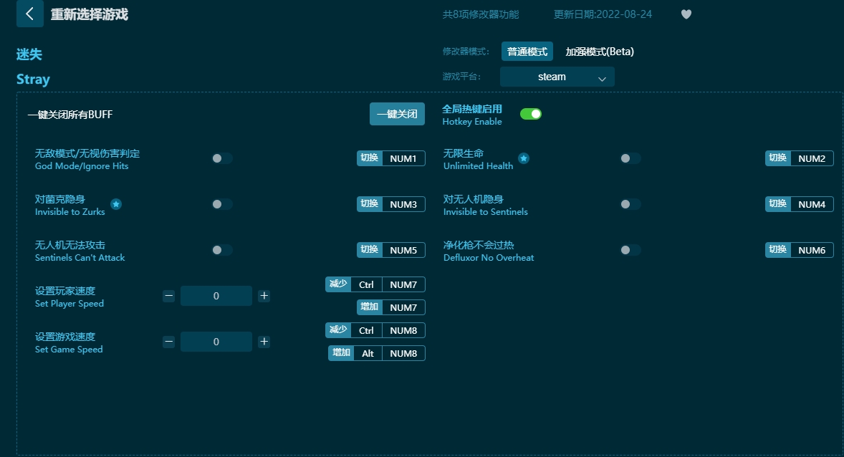Image resolution: width=844 pixels, height=457 pixels.
Task: Turn on Invisible to Zurks
Action: tap(222, 204)
